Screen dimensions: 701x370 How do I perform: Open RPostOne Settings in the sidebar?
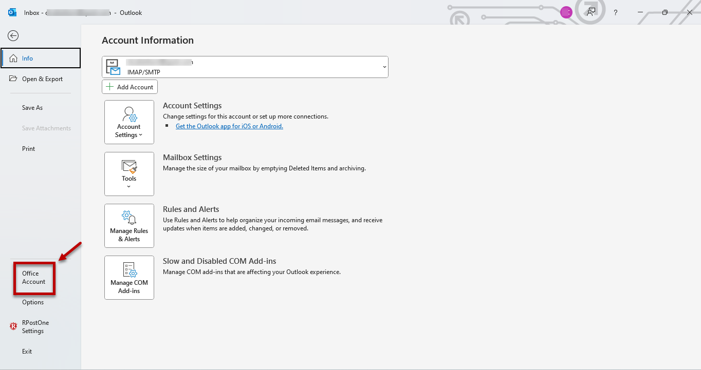point(35,327)
